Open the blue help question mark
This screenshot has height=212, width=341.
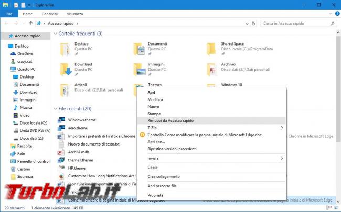click(x=337, y=14)
